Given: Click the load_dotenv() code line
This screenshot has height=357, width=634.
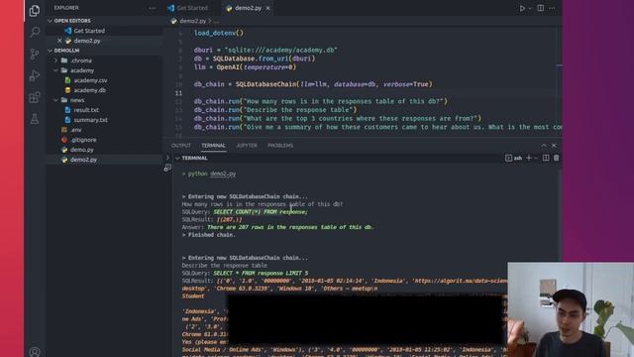Looking at the screenshot, I should (x=219, y=33).
